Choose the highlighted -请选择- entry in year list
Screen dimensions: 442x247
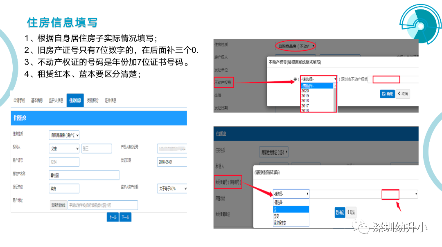pos(317,86)
